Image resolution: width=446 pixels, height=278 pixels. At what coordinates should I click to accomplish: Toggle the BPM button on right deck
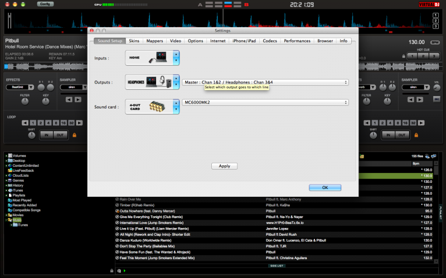434,42
